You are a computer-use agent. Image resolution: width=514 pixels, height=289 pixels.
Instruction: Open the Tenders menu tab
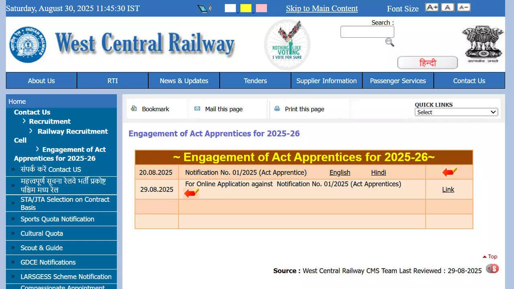coord(255,81)
